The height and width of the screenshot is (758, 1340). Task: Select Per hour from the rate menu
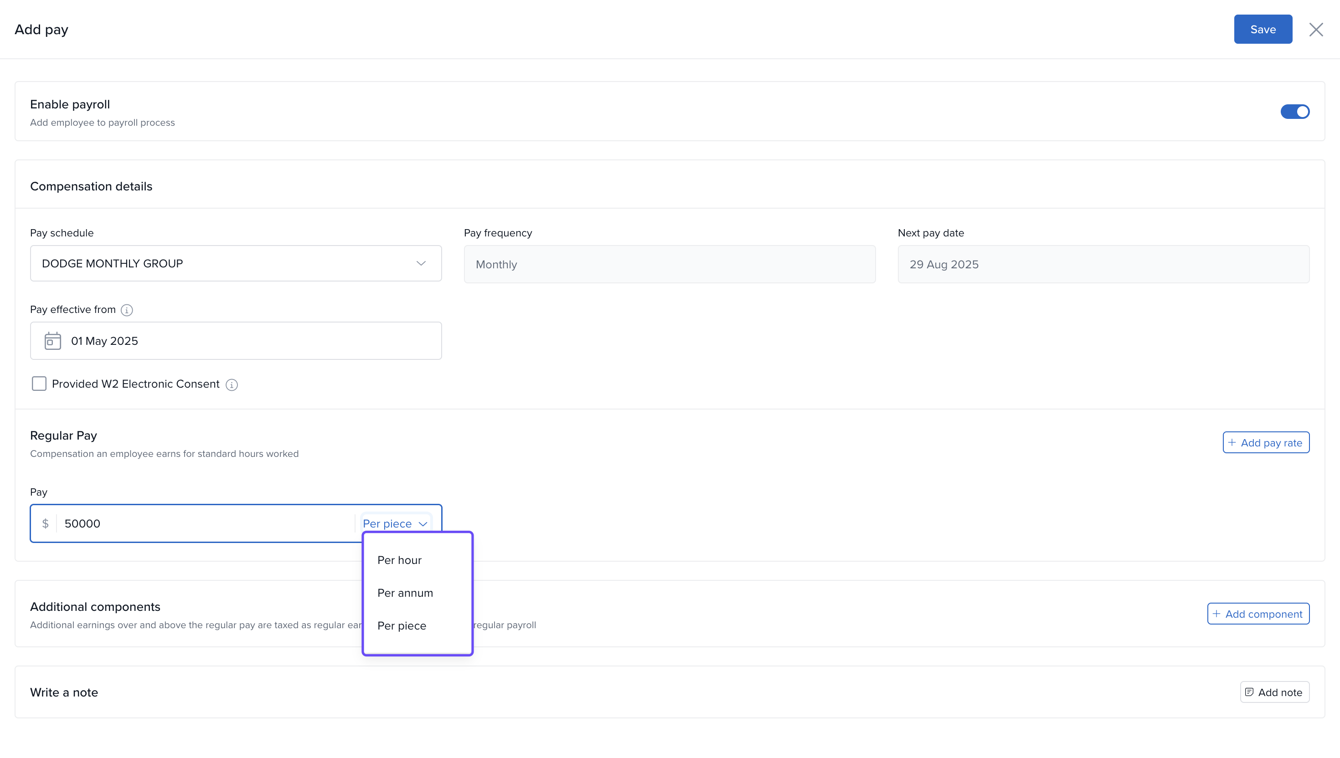[399, 560]
